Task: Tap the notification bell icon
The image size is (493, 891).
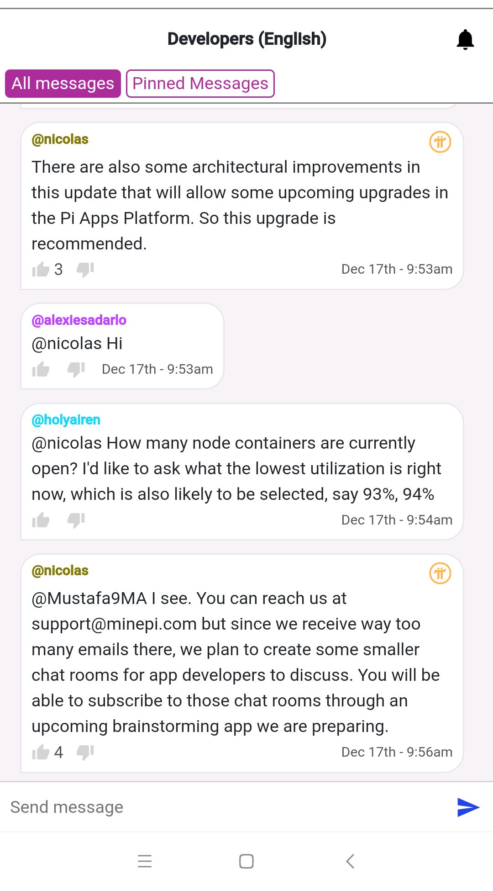Action: pyautogui.click(x=465, y=39)
